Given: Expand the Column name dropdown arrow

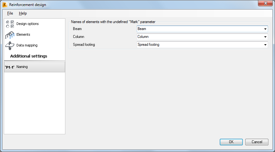Looking at the screenshot, I should coord(266,37).
